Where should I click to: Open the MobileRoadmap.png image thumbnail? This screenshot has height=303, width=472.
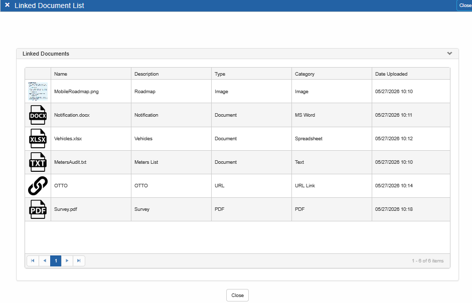click(x=38, y=91)
